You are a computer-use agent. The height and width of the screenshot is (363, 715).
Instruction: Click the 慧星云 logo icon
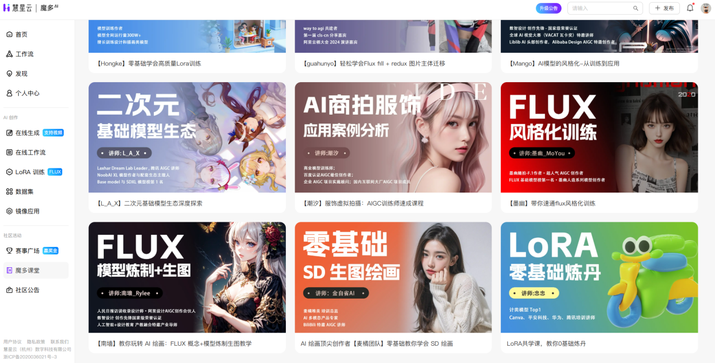7,8
